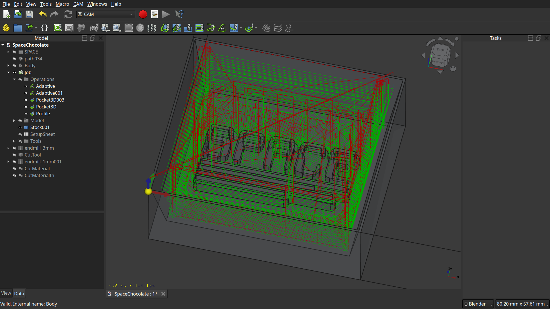Click the Post Process job icon

tap(69, 28)
